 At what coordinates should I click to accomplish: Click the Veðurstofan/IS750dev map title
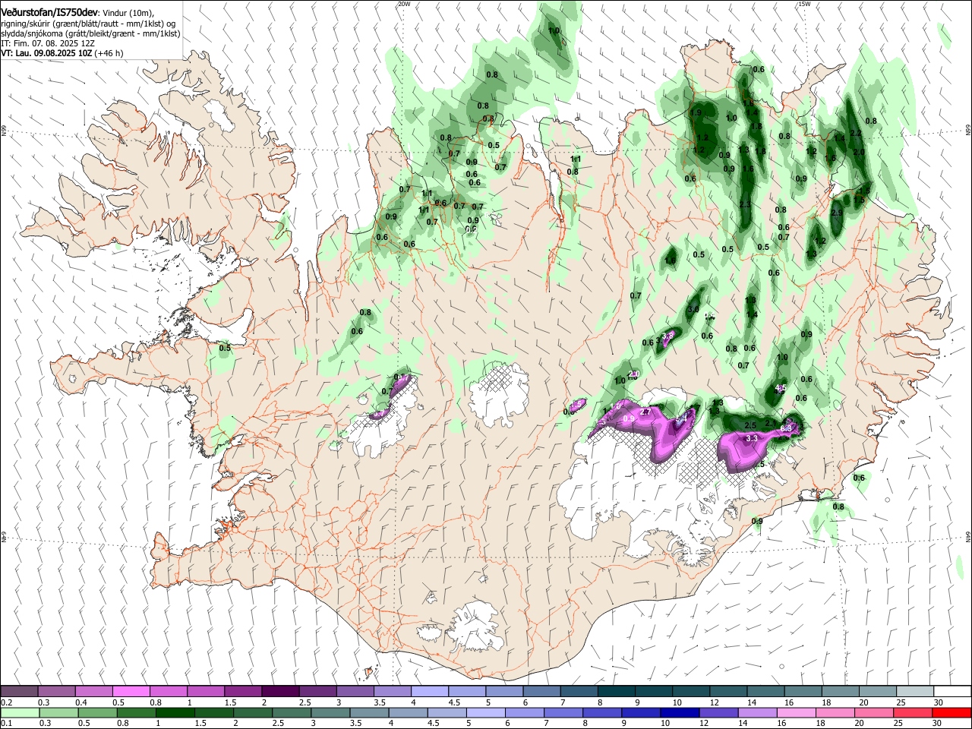[49, 12]
